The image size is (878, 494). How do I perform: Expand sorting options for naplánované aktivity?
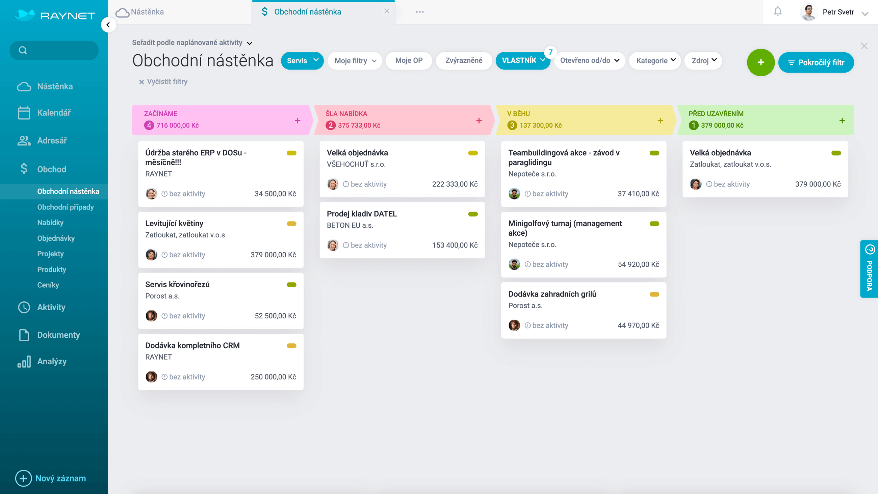pos(192,43)
